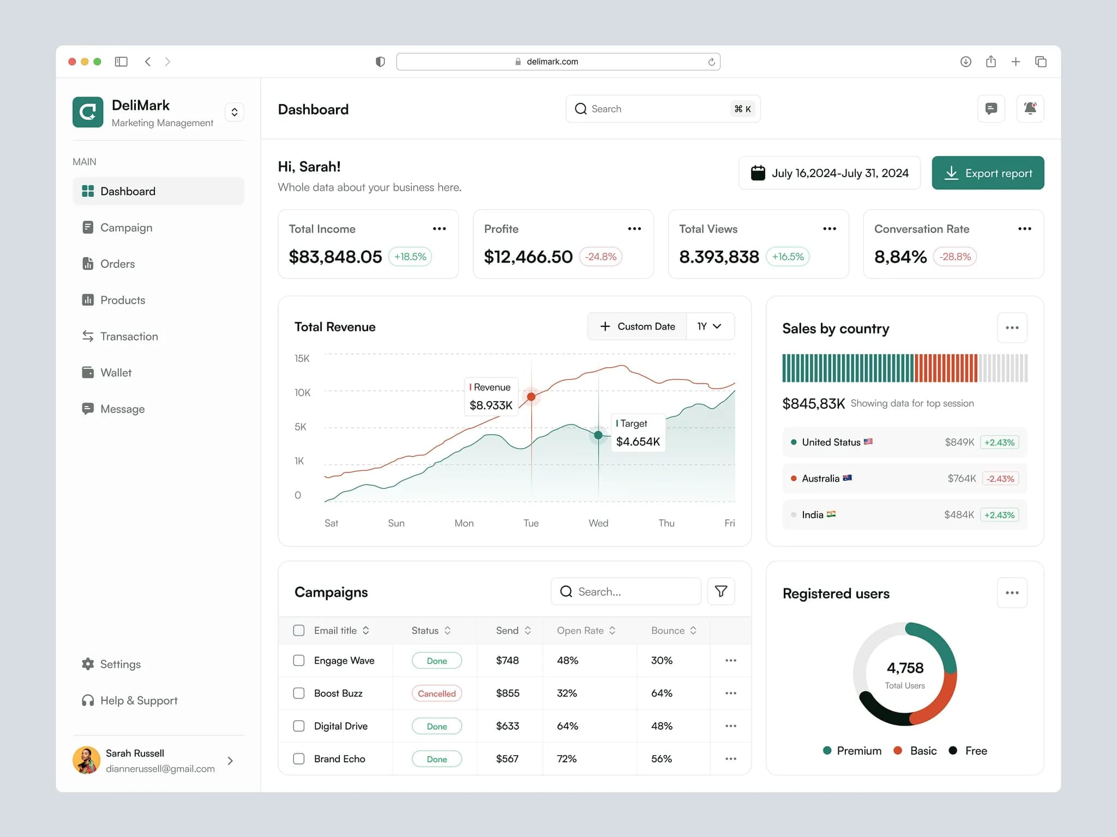Click the notification bell icon

[x=1030, y=108]
